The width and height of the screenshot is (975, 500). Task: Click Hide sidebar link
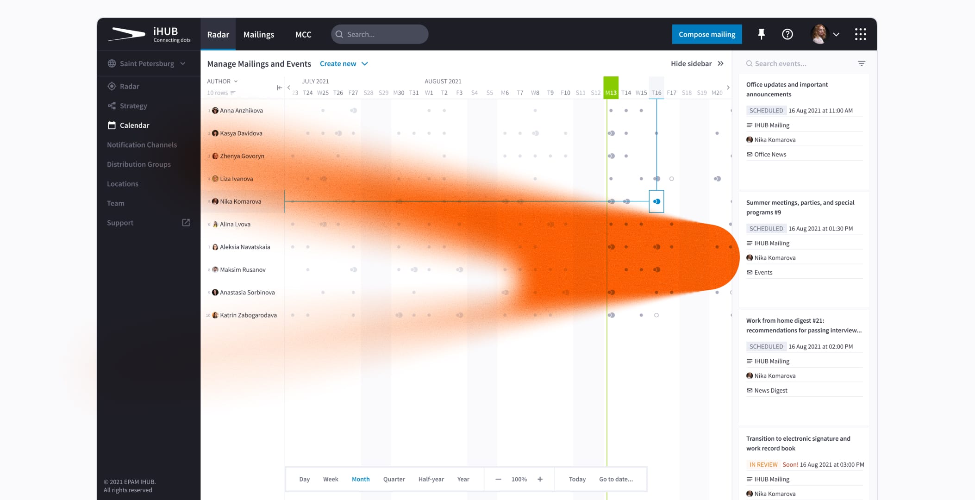(x=697, y=63)
